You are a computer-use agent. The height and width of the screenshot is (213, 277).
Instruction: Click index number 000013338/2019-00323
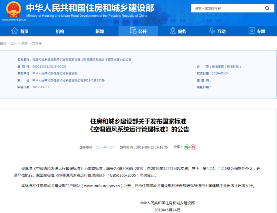pyautogui.click(x=50, y=67)
